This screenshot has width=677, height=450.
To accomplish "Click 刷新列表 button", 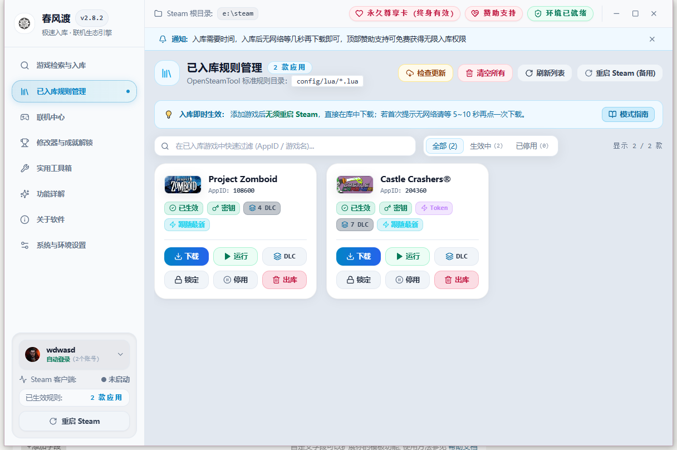I will pyautogui.click(x=544, y=73).
